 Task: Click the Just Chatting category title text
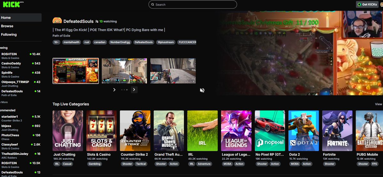[x=65, y=155]
